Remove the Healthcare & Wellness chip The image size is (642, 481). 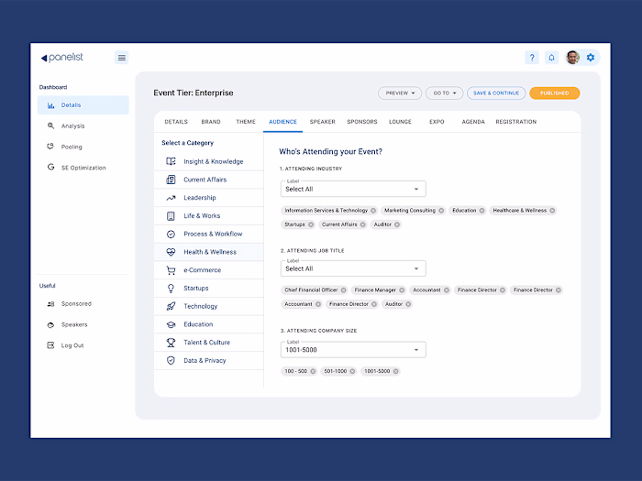552,211
